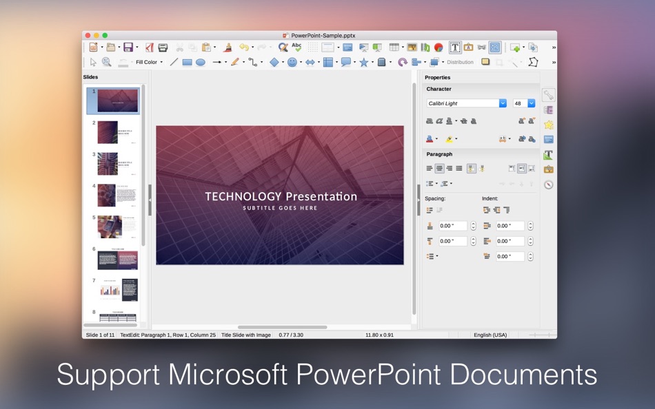Expand the Highlight Color dropdown arrow
This screenshot has height=409, width=655.
pos(456,139)
